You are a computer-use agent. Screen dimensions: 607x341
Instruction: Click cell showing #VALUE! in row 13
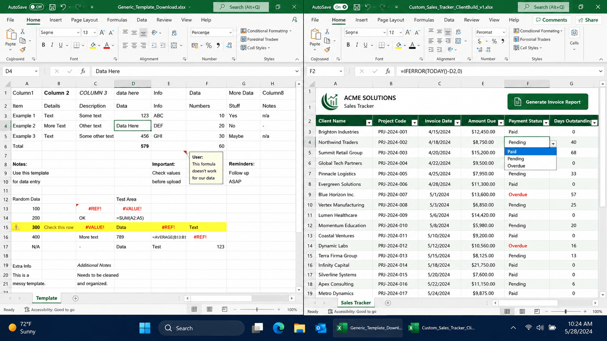[x=133, y=209]
